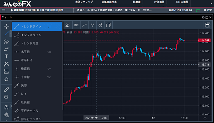Open the emoji icons tool
The image size is (214, 123).
click(x=6, y=79)
